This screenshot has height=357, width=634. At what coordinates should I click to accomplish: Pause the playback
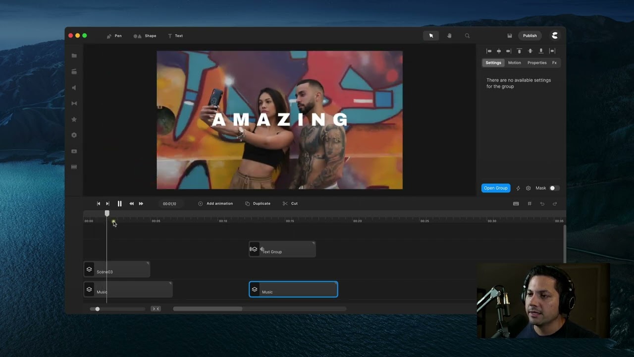pyautogui.click(x=119, y=204)
